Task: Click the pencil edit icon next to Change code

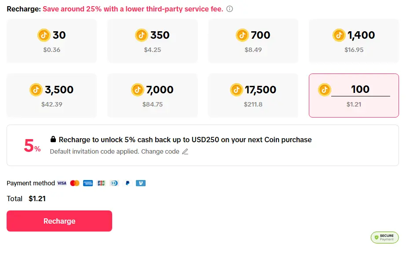Action: pos(185,152)
